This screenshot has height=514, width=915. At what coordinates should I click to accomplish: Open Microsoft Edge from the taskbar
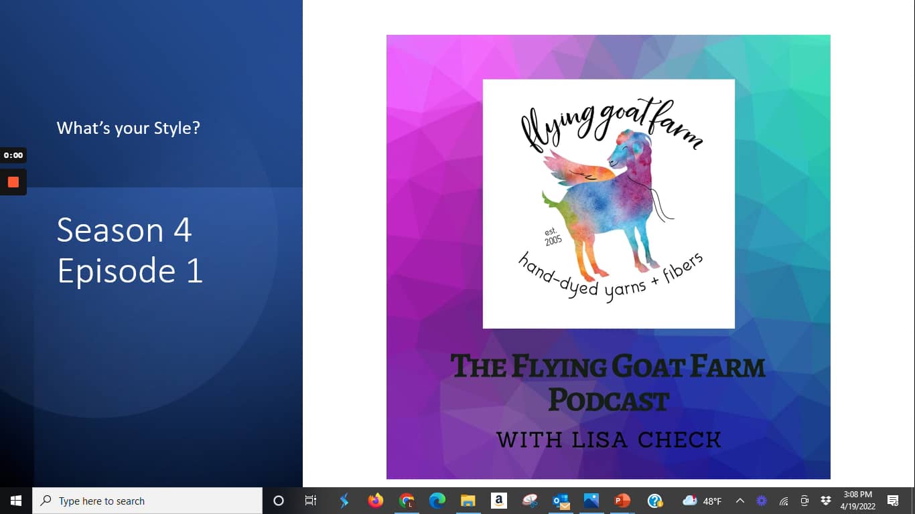437,501
